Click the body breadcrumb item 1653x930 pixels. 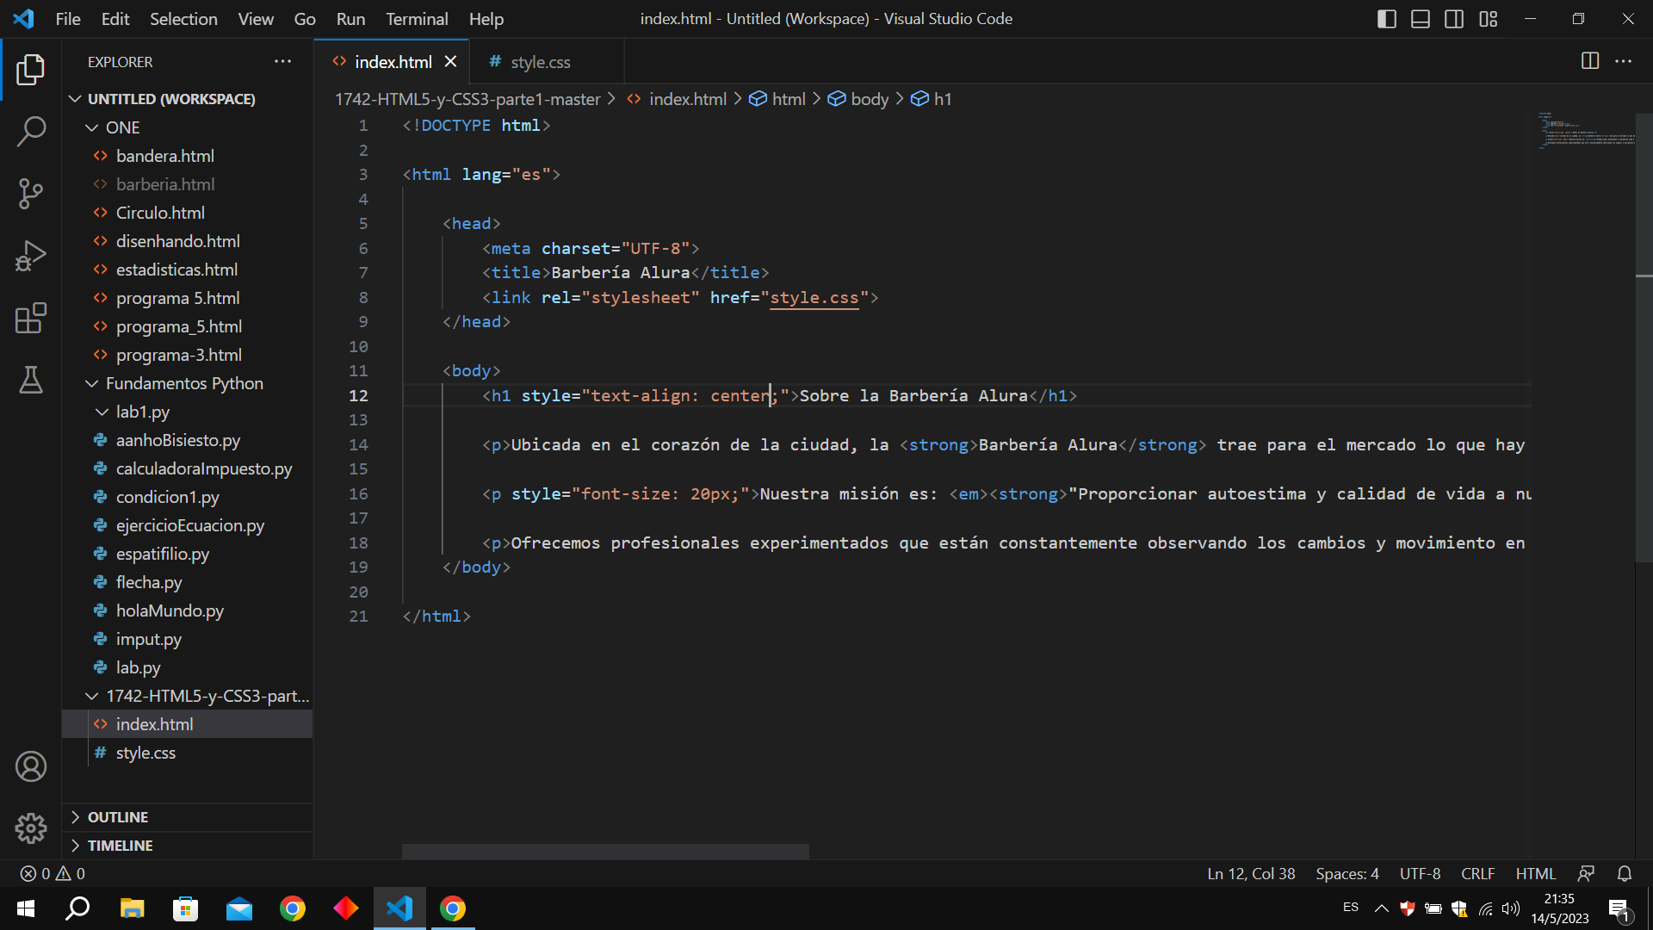(859, 99)
